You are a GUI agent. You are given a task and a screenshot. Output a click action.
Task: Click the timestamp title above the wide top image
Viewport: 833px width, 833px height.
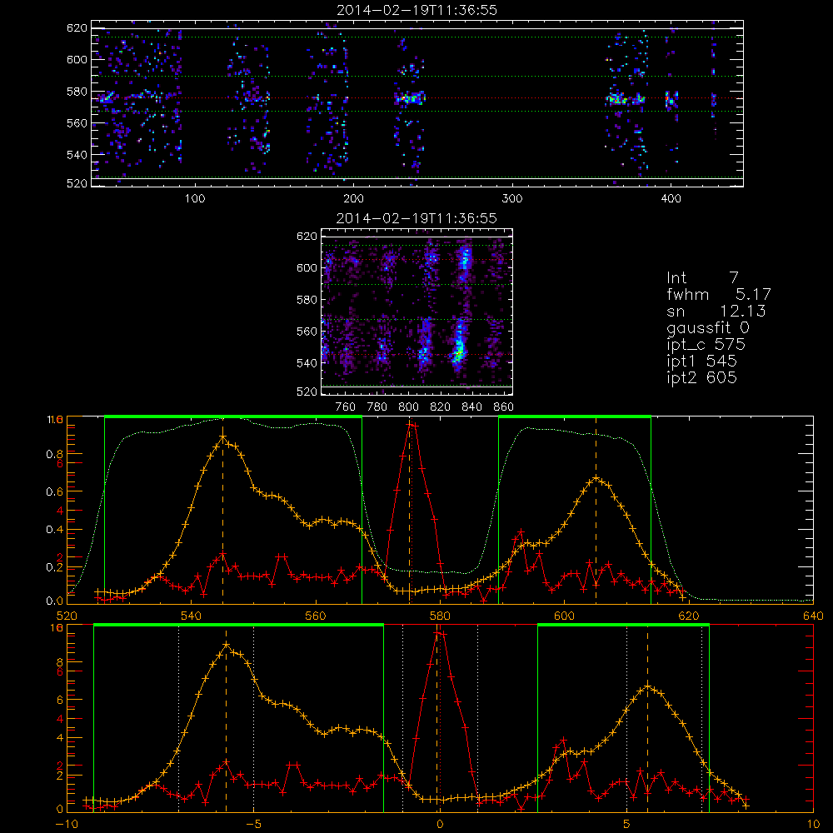416,10
